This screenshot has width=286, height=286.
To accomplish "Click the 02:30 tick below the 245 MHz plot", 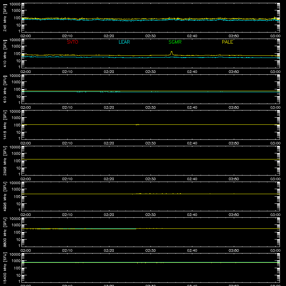I will tap(151, 36).
